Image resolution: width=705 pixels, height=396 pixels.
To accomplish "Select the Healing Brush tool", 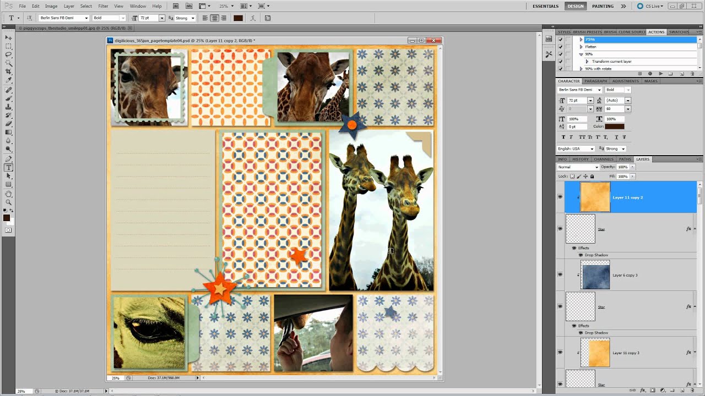I will coord(9,90).
